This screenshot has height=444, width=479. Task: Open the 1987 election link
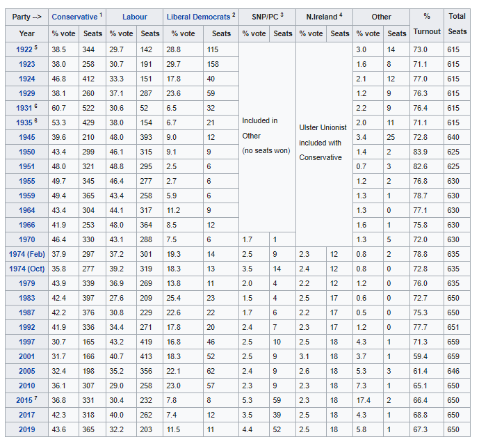click(x=27, y=313)
